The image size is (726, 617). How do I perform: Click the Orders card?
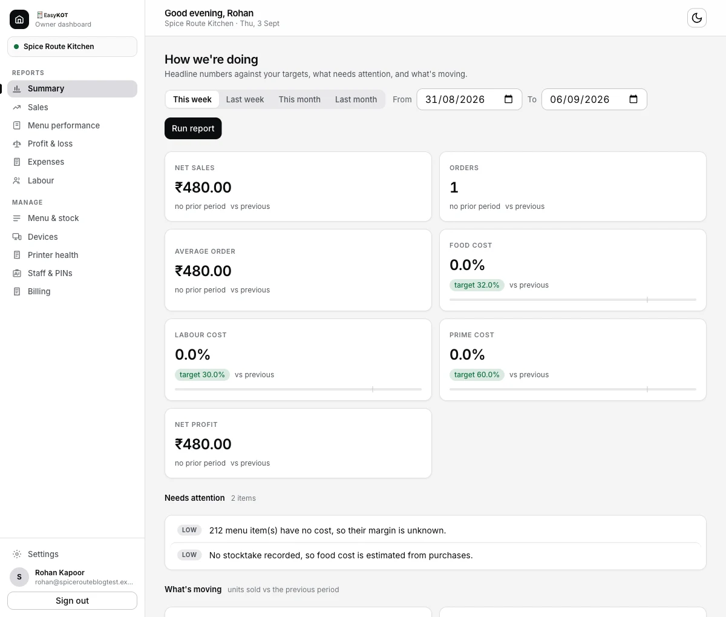573,186
